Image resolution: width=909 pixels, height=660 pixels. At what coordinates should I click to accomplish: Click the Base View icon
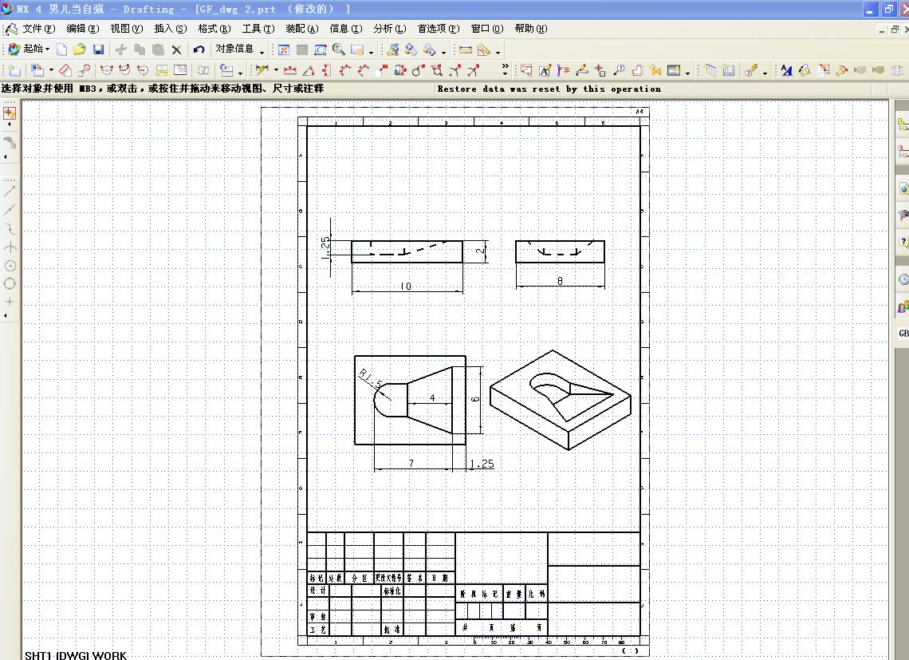(x=37, y=70)
